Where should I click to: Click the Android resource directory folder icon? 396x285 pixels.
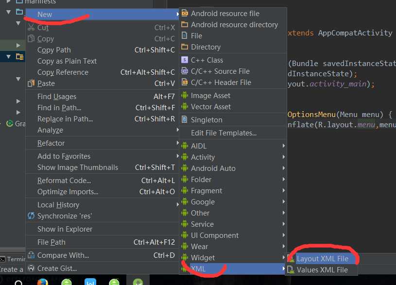pos(185,24)
